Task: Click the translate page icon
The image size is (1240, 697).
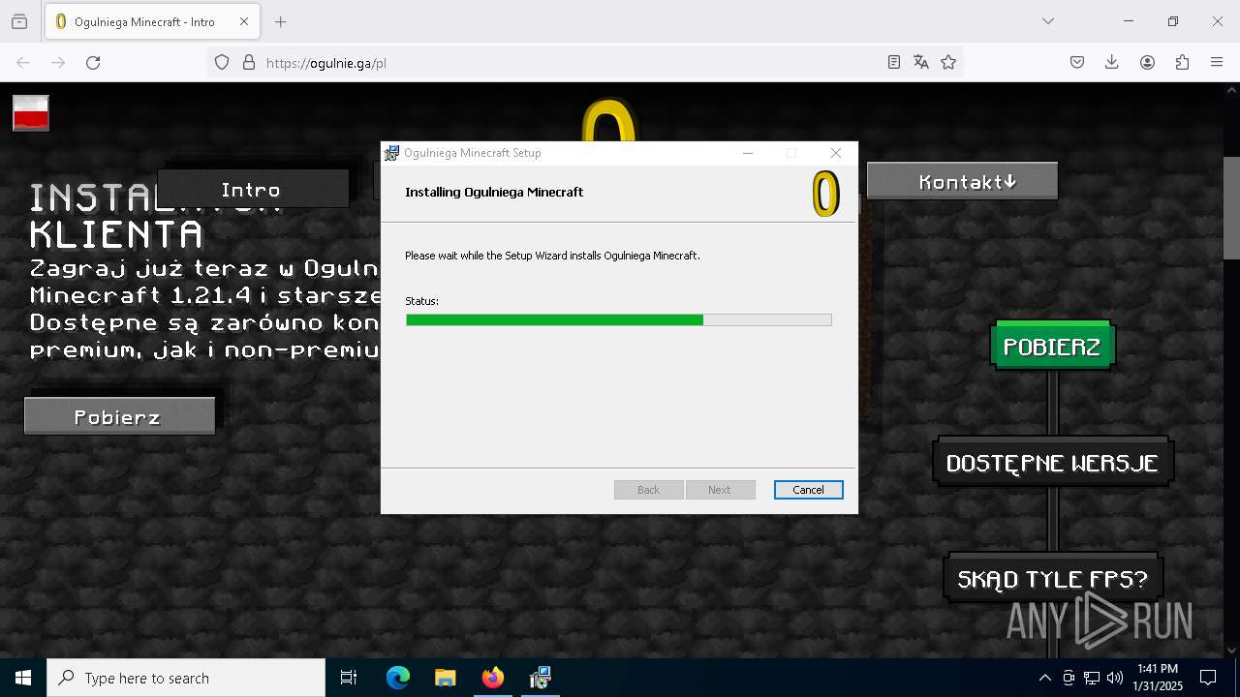Action: pos(921,62)
